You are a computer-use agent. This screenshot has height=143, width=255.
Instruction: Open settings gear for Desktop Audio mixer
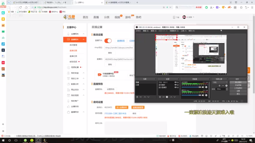(x=206, y=87)
